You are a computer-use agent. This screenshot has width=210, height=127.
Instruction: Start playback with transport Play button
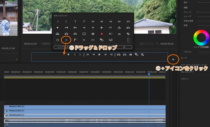(99, 55)
